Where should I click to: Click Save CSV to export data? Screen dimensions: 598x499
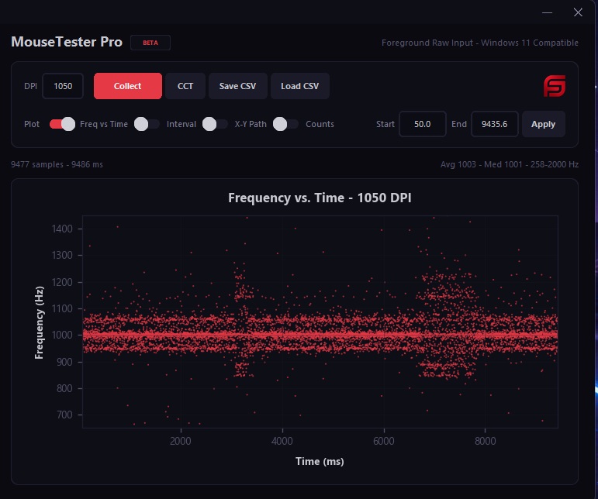click(237, 86)
